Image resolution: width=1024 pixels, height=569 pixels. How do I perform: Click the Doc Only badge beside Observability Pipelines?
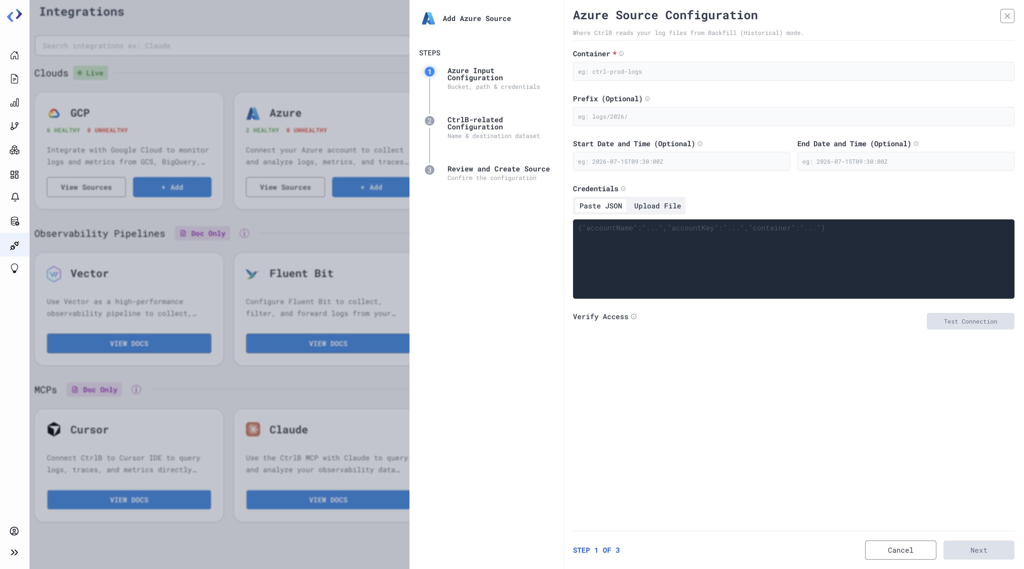pos(203,234)
